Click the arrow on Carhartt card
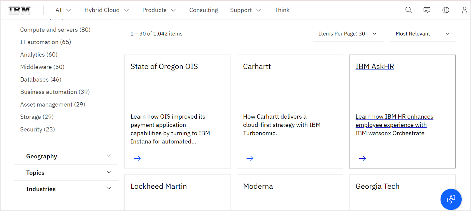 click(250, 158)
